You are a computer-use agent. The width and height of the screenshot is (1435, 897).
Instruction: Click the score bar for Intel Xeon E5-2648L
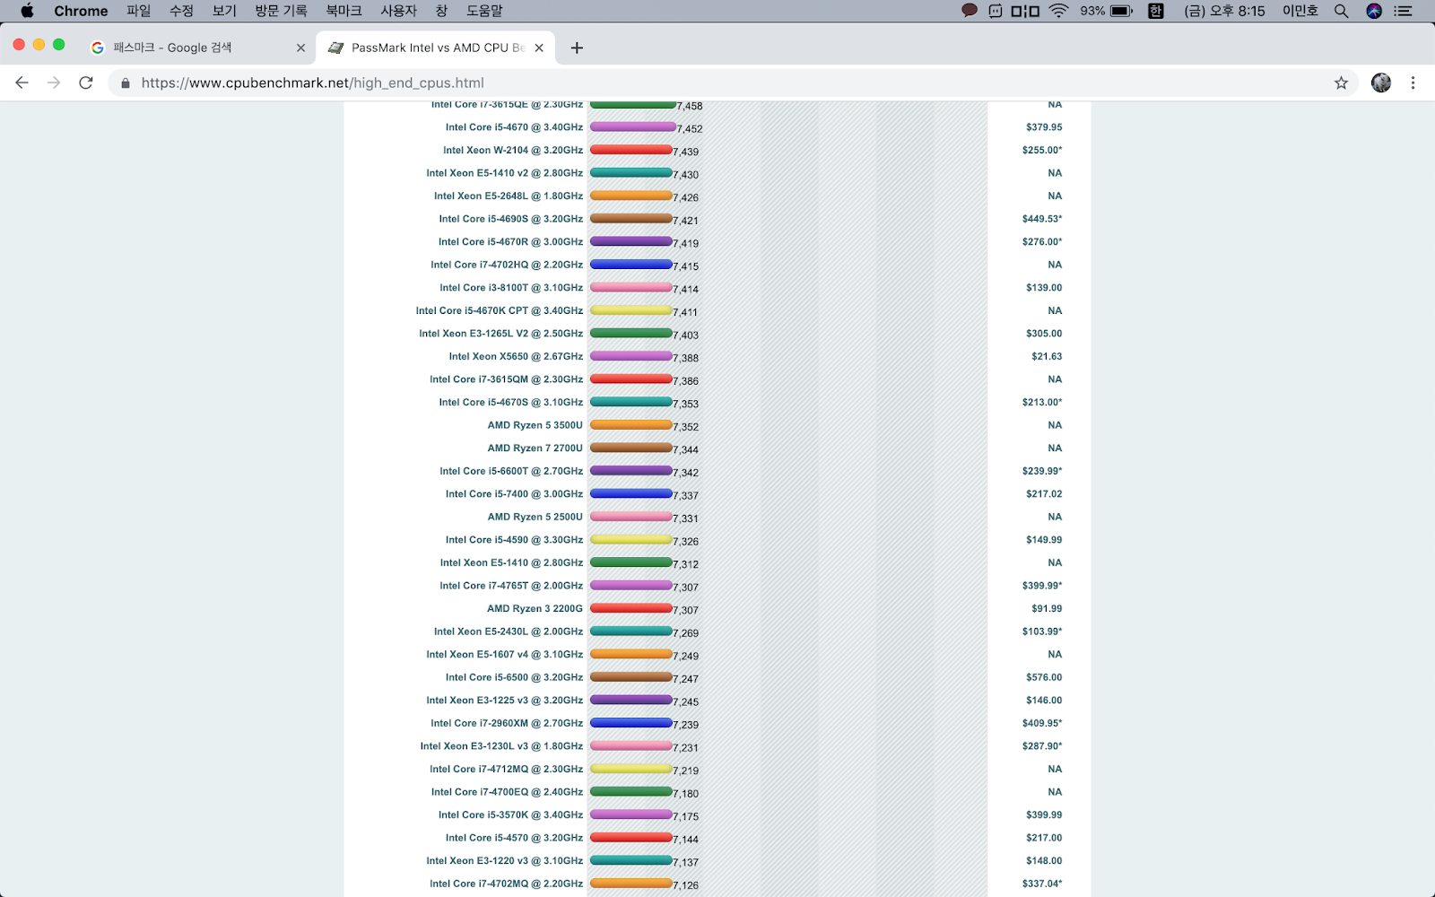tap(631, 196)
